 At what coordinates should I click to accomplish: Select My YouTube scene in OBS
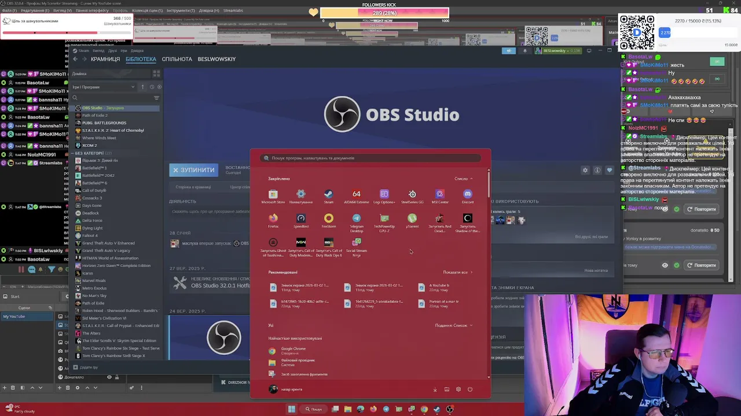tap(27, 316)
